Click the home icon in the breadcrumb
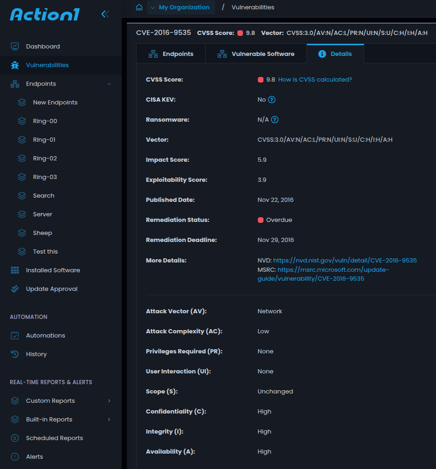 (x=138, y=7)
